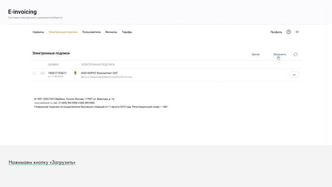Open the Профиль link
332x187 pixels.
[x=276, y=32]
